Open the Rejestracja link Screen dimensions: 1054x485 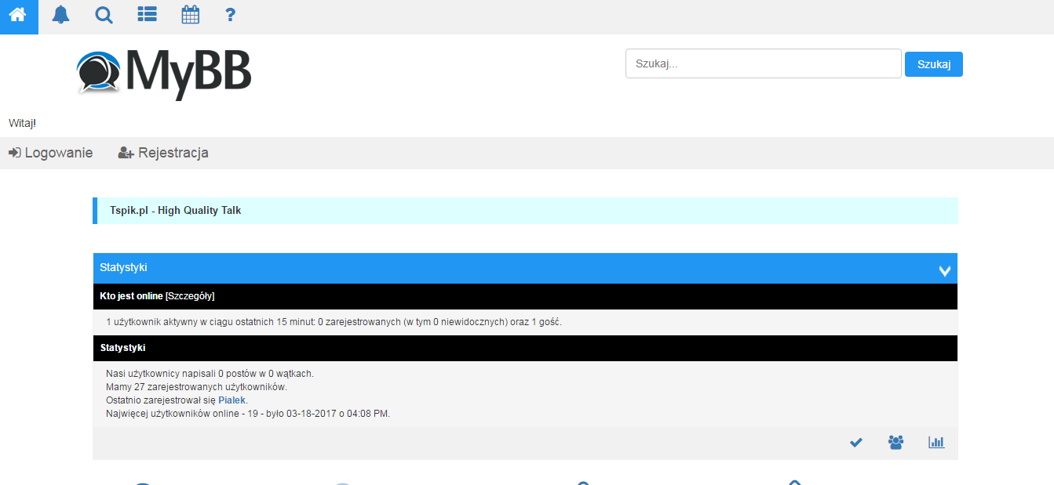[163, 153]
